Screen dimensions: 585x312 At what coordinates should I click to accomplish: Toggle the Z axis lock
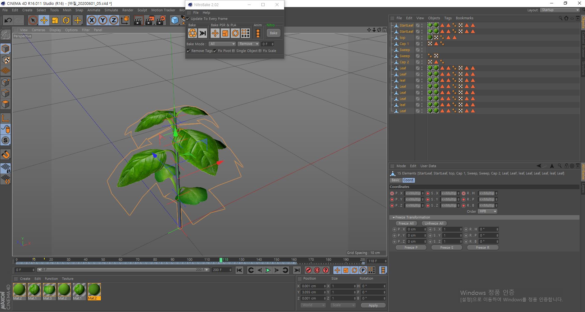113,20
